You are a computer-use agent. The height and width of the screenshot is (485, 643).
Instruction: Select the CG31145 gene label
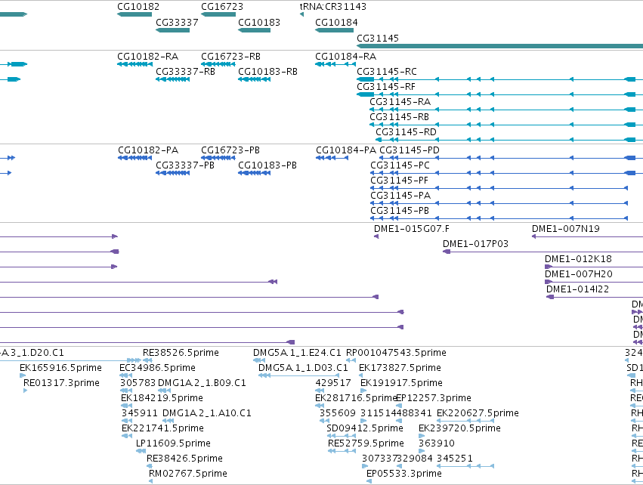[378, 38]
